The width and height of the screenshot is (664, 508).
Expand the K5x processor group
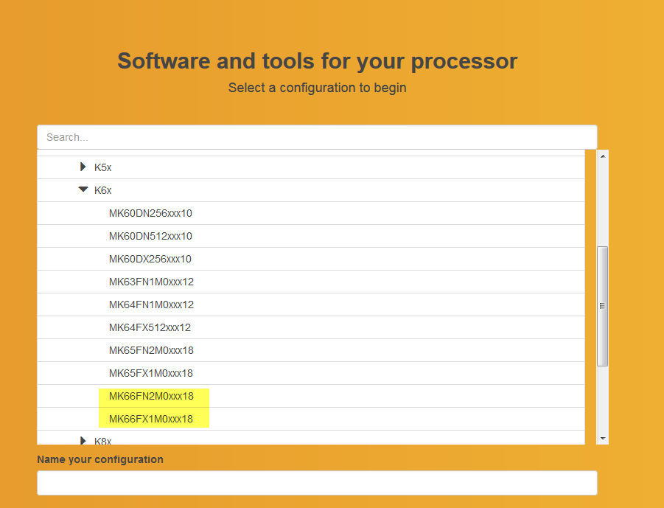point(83,167)
